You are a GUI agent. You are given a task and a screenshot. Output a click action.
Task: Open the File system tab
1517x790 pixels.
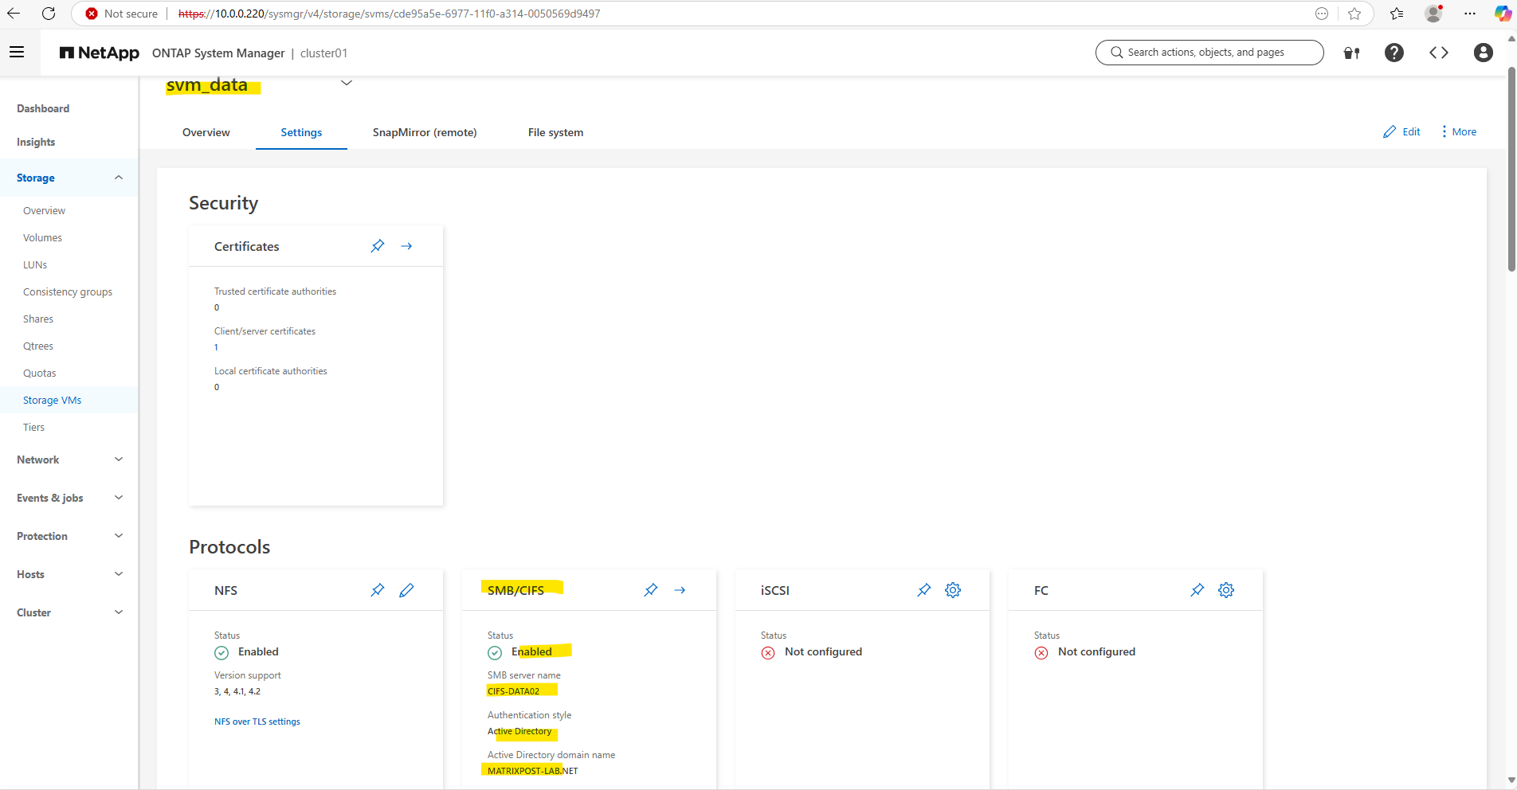point(555,132)
